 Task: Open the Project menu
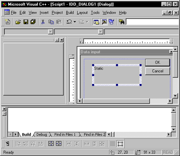(57, 13)
